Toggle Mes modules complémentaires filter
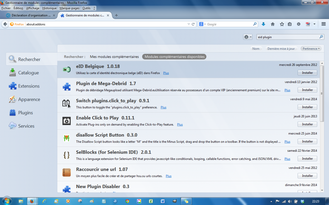The width and height of the screenshot is (329, 205). point(114,57)
